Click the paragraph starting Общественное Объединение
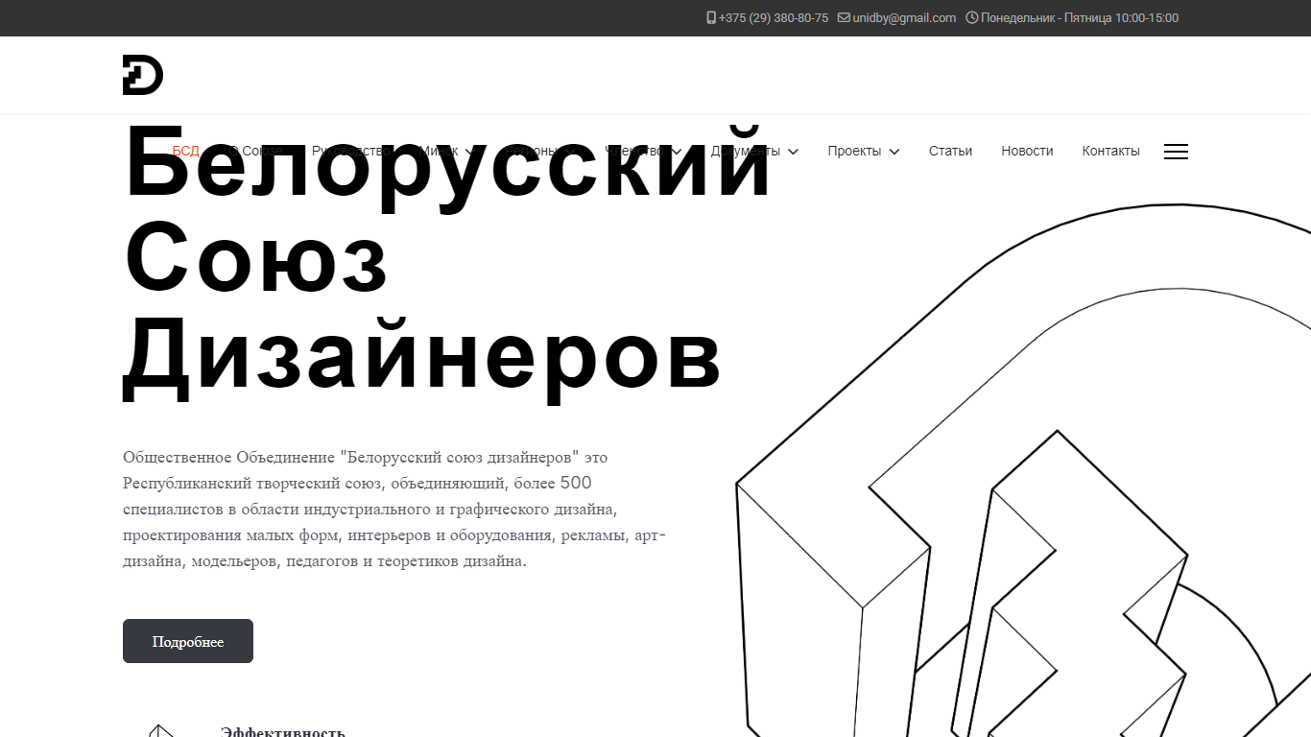This screenshot has width=1311, height=737. tap(394, 509)
